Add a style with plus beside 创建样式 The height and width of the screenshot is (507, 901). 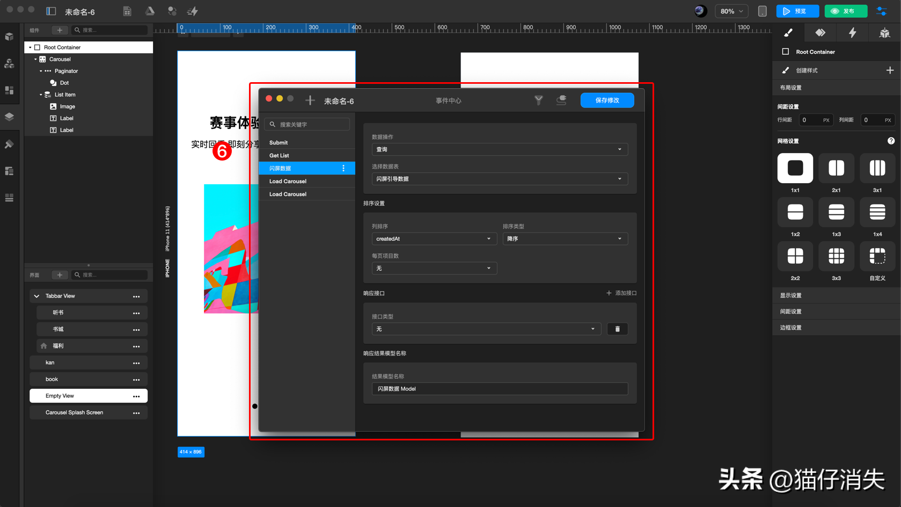tap(890, 70)
